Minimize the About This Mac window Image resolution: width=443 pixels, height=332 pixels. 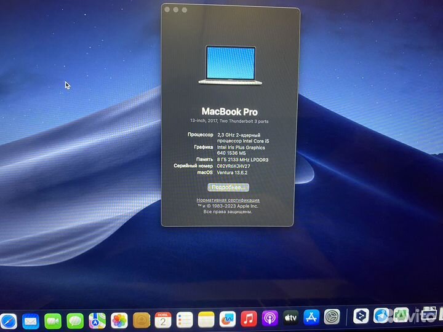(x=176, y=10)
